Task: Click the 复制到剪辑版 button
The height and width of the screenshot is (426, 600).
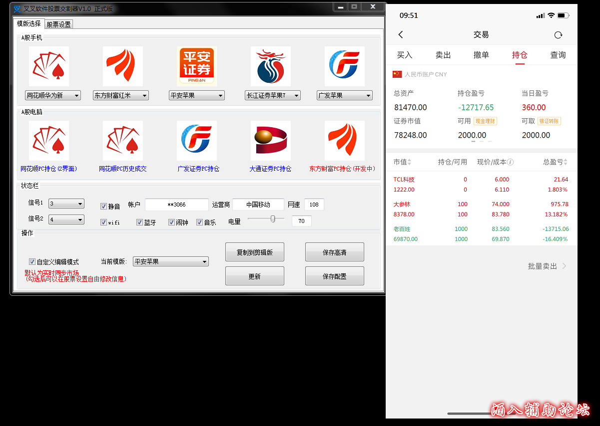Action: (x=255, y=252)
